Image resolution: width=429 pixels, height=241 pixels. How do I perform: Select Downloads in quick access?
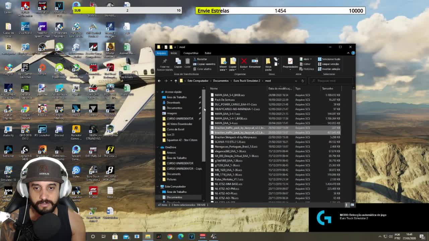click(173, 102)
